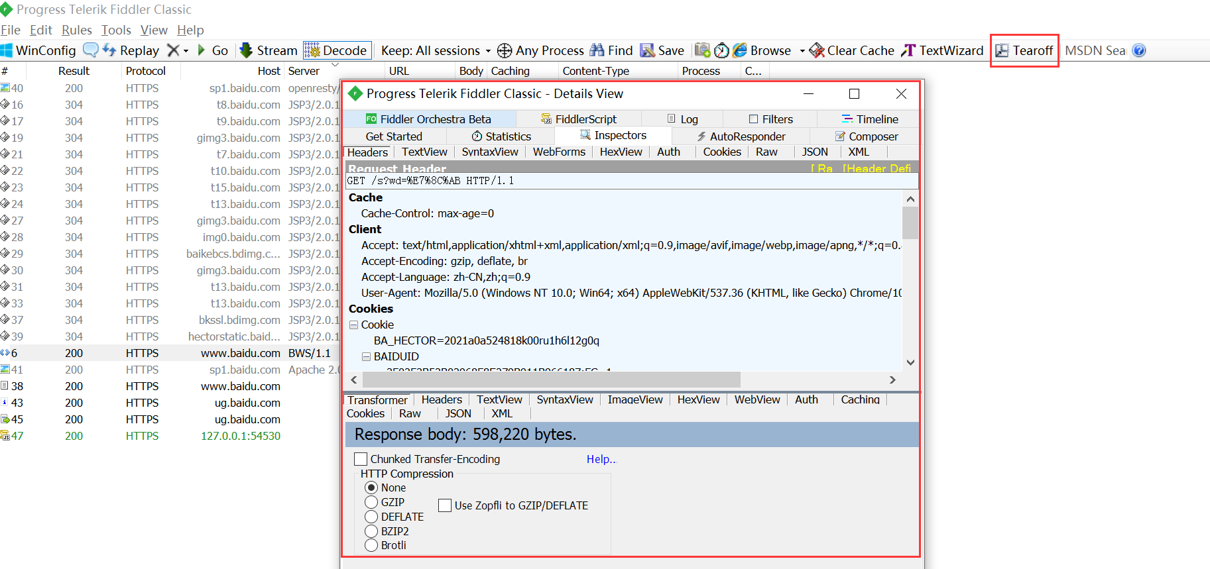Save sessions with the Save icon
Image resolution: width=1210 pixels, height=569 pixels.
coord(662,50)
